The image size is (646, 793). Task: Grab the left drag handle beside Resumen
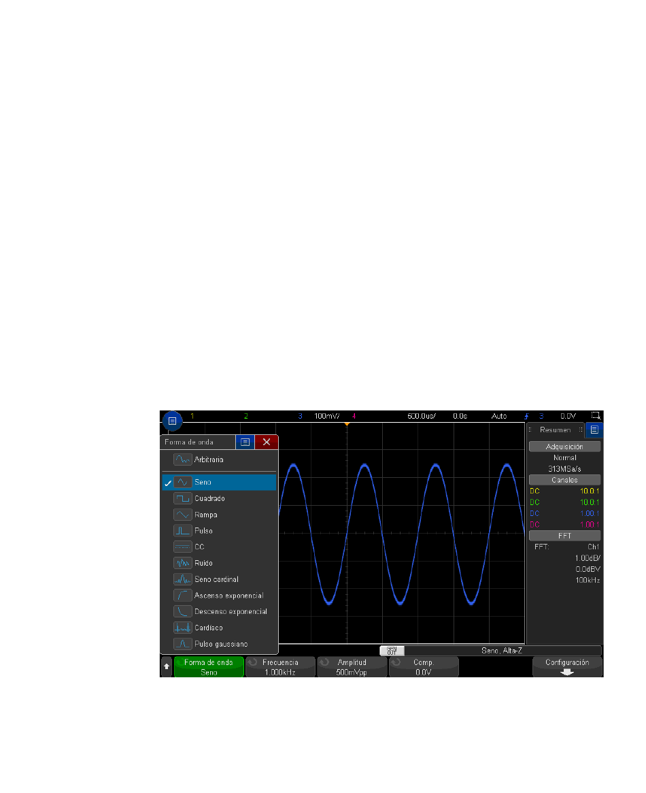click(530, 430)
